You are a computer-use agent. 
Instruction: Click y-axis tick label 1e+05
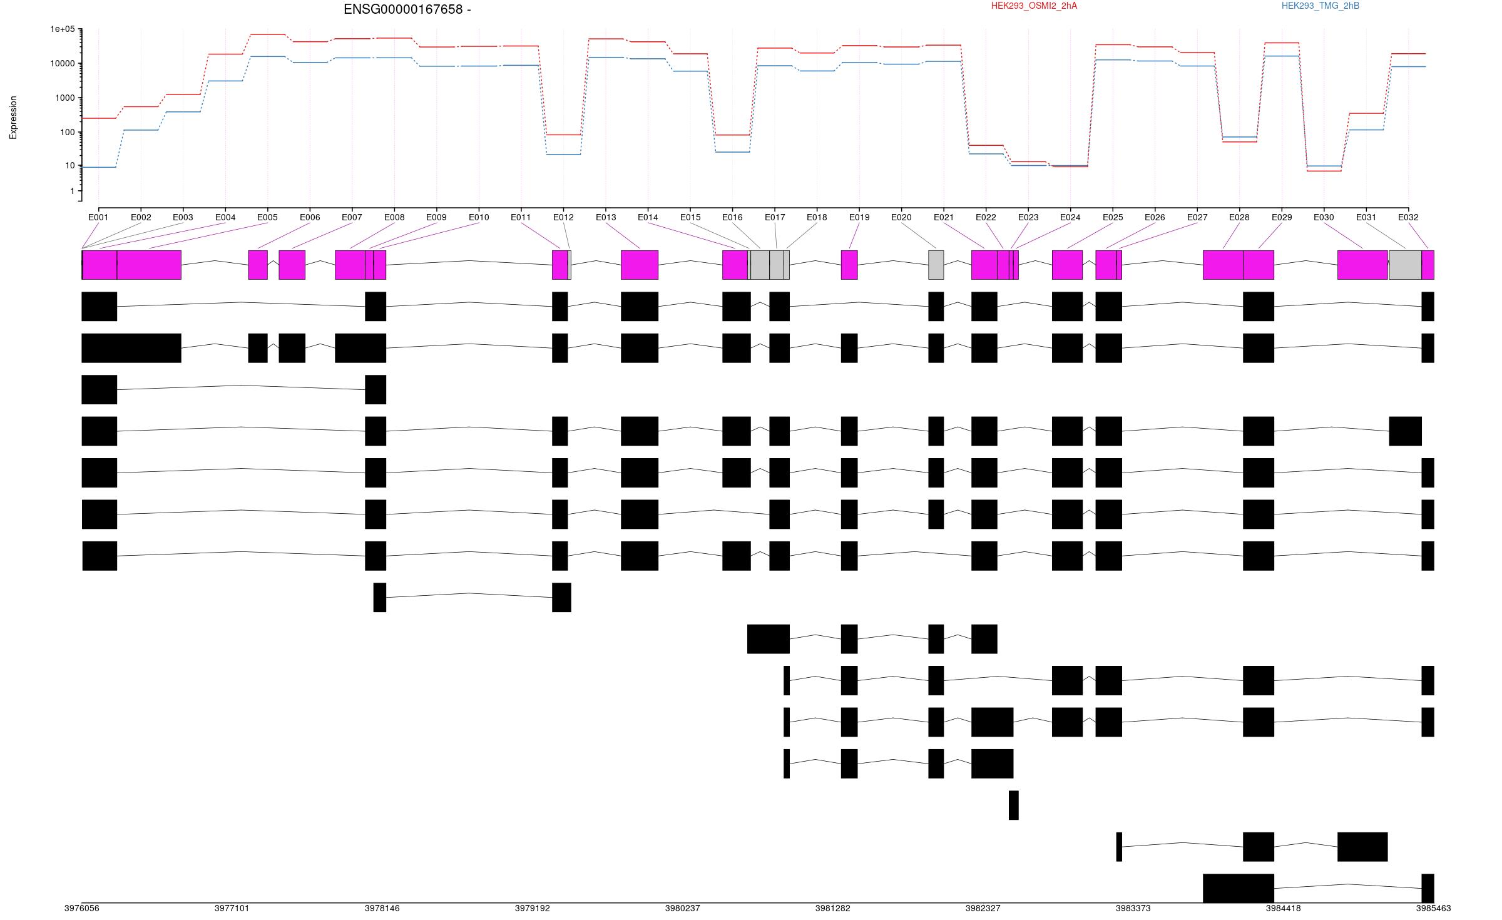63,29
